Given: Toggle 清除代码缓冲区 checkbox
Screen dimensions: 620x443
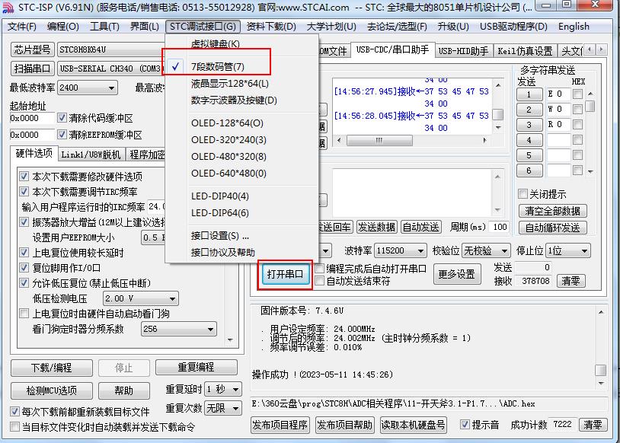Looking at the screenshot, I should (x=62, y=119).
